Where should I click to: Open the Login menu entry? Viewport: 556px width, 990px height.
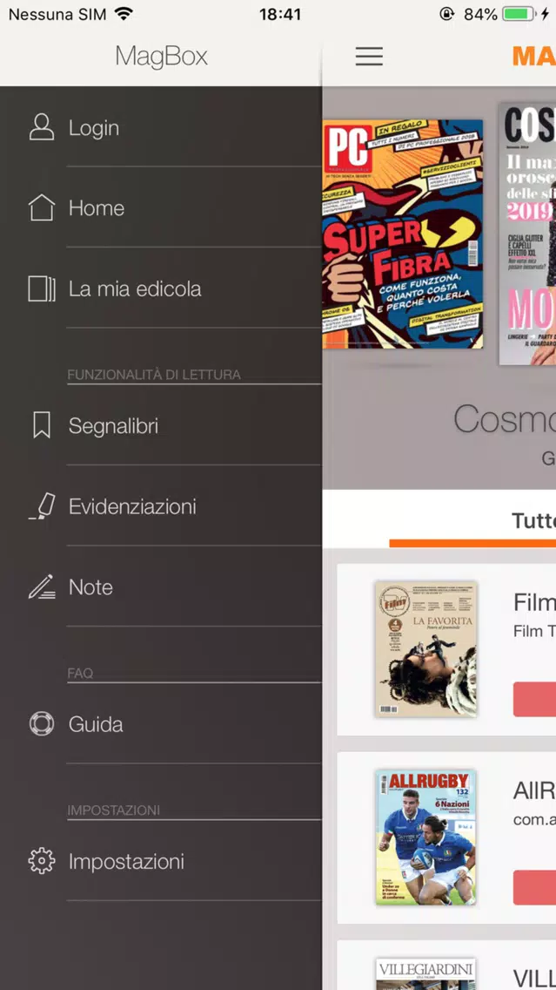161,127
